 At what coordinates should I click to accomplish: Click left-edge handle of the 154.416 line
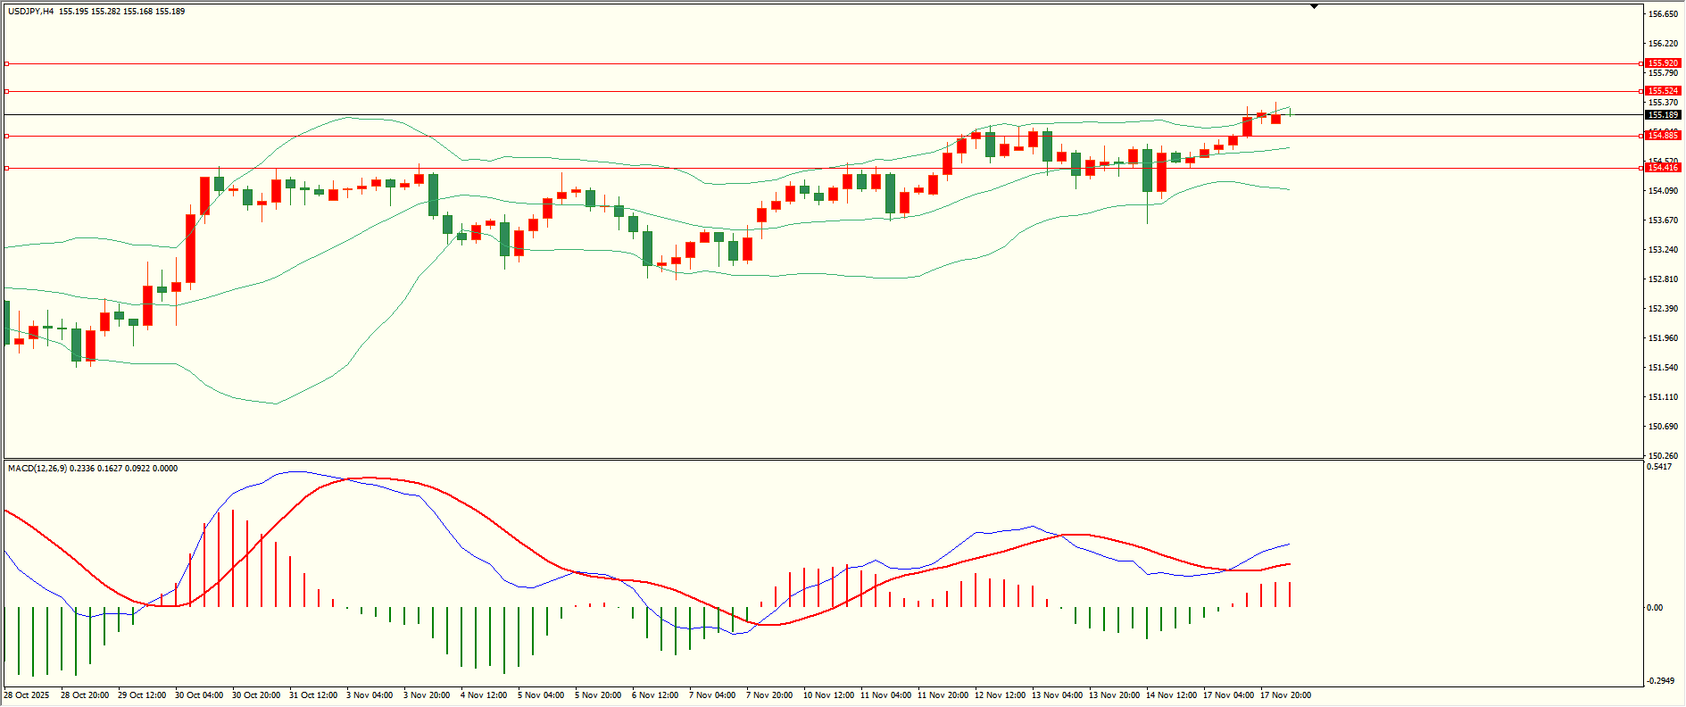click(6, 168)
